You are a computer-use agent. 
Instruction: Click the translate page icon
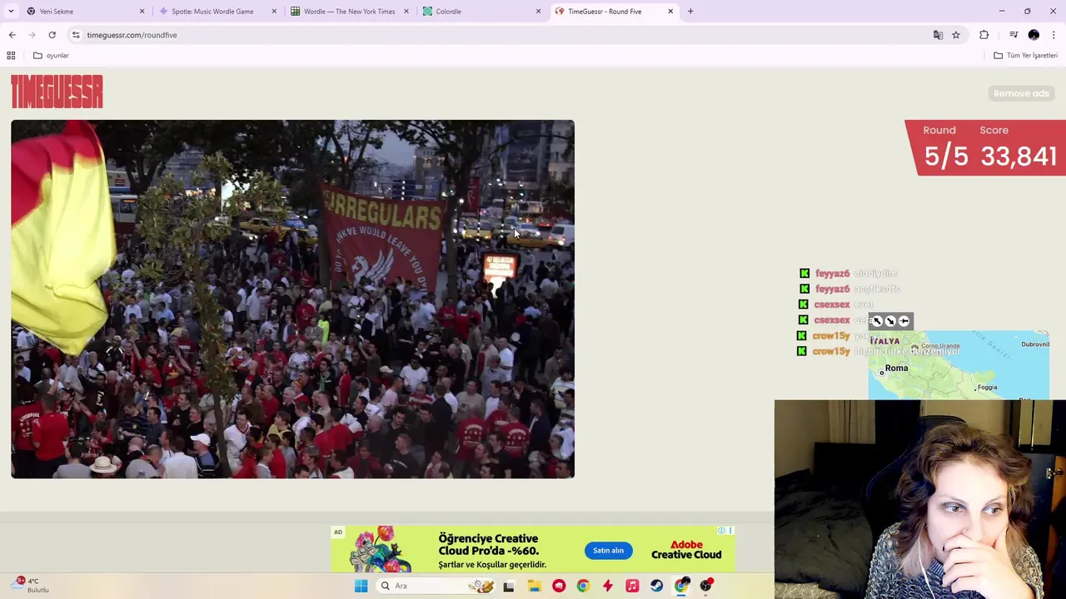coord(938,35)
